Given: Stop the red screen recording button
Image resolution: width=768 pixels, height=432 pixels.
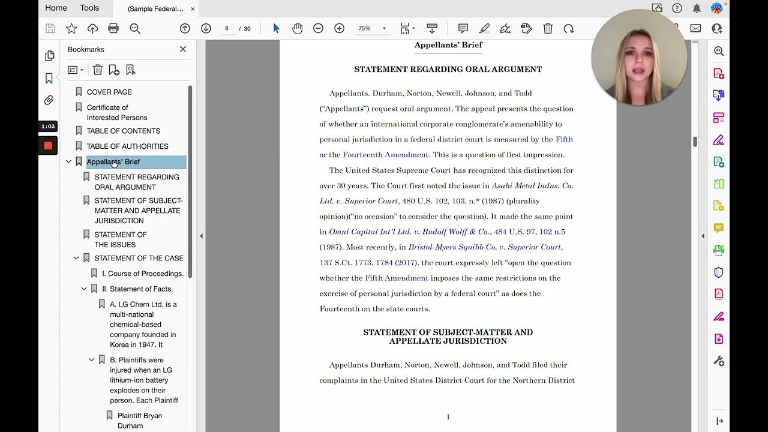Looking at the screenshot, I should (48, 146).
